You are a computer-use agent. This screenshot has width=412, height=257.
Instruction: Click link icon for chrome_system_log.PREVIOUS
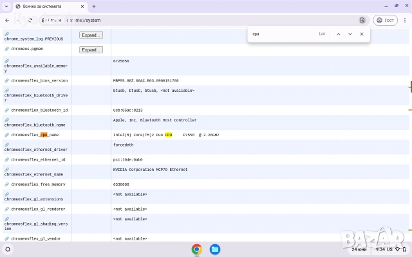coord(7,34)
